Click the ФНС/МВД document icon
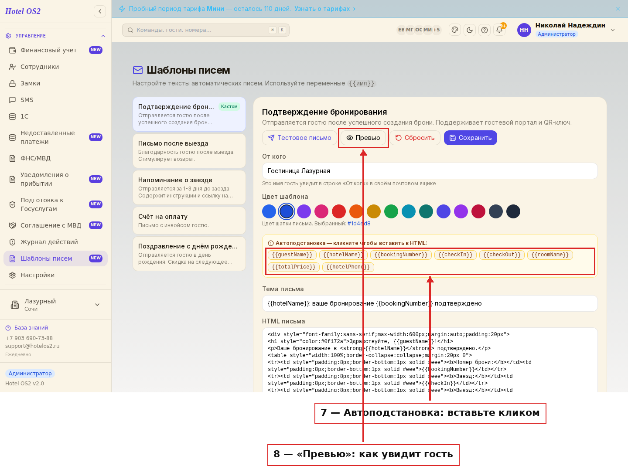This screenshot has height=476, width=628. point(13,158)
